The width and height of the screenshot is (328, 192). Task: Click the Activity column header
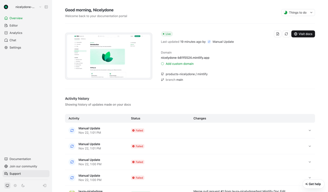click(x=74, y=118)
